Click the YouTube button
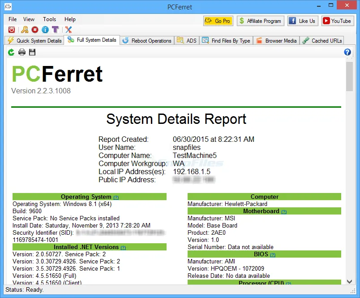The image size is (360, 298). [338, 21]
